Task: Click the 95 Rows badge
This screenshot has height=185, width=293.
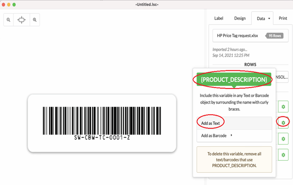Action: click(x=275, y=35)
